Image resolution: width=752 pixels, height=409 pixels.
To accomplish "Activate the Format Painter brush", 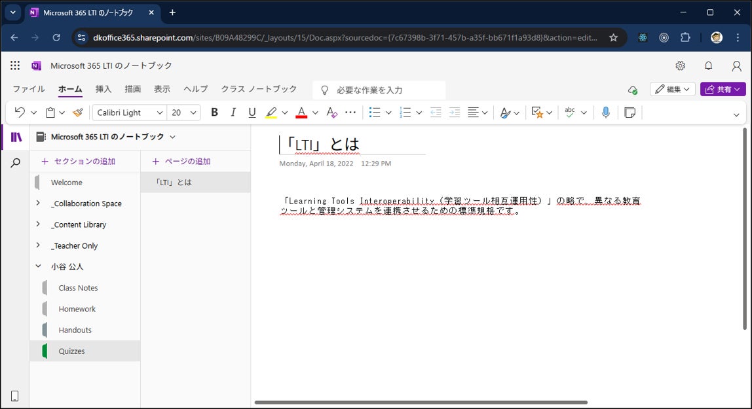I will coord(78,113).
